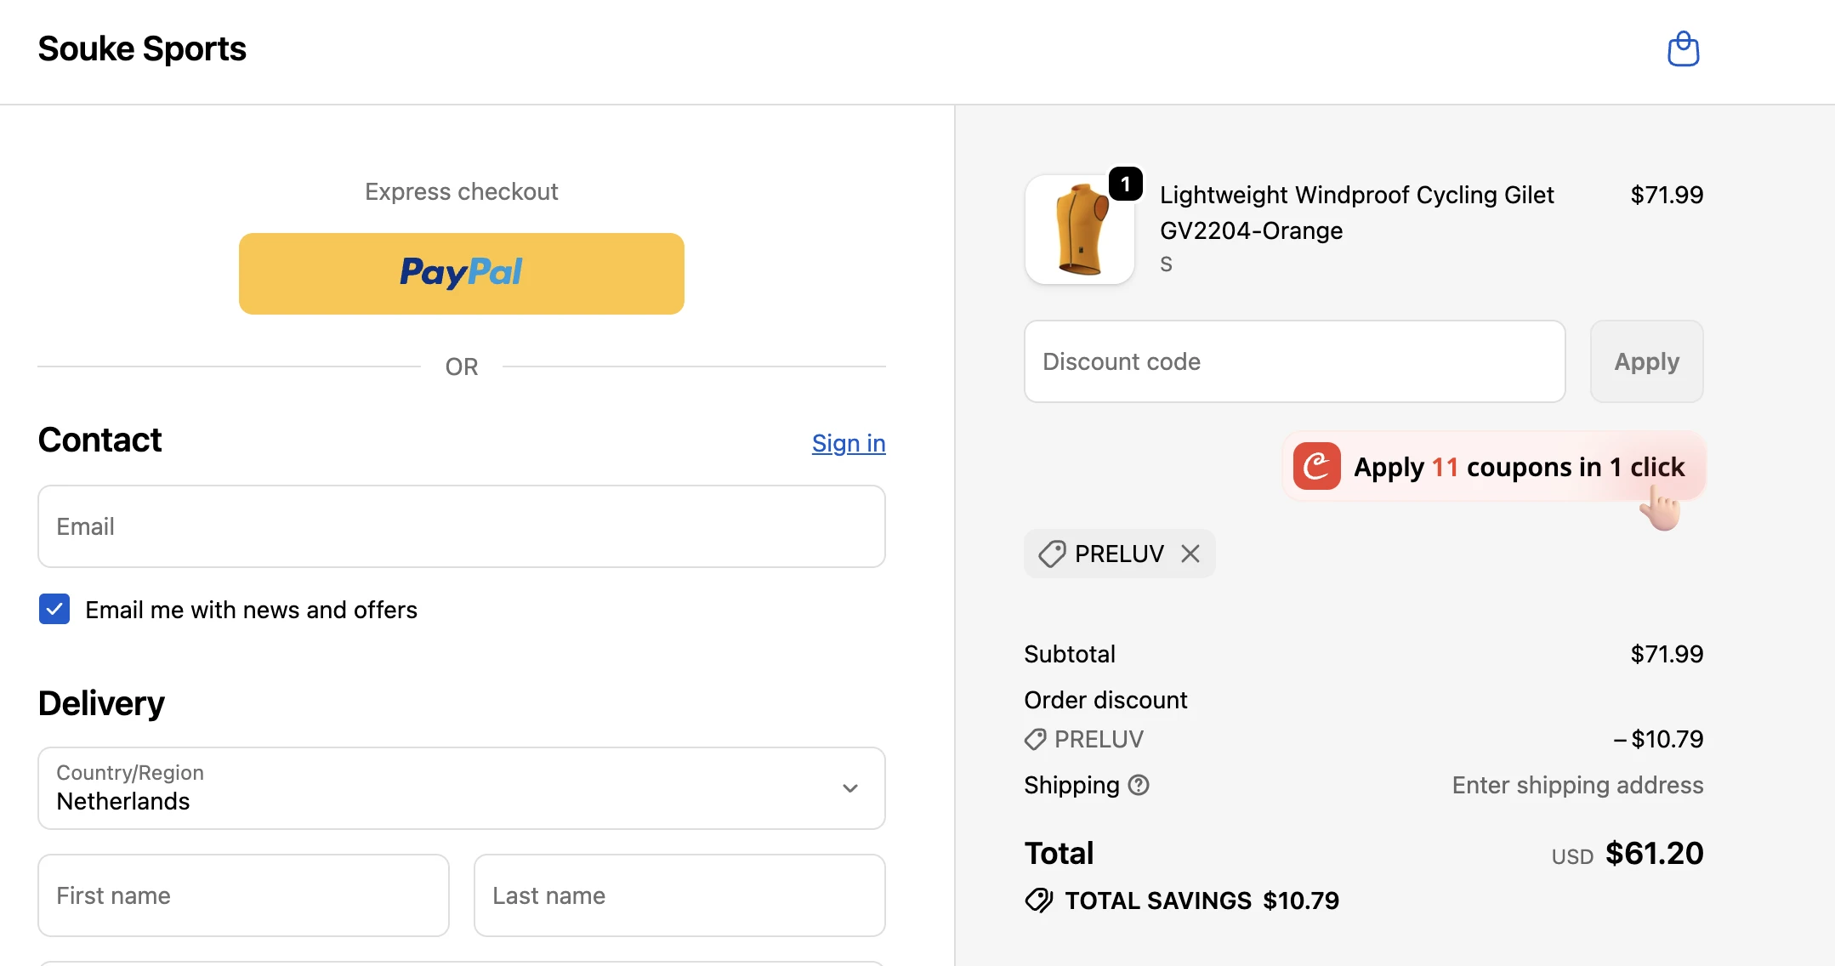Screen dimensions: 1835x966
Task: Apply 11 coupons in 1 click
Action: 1494,467
